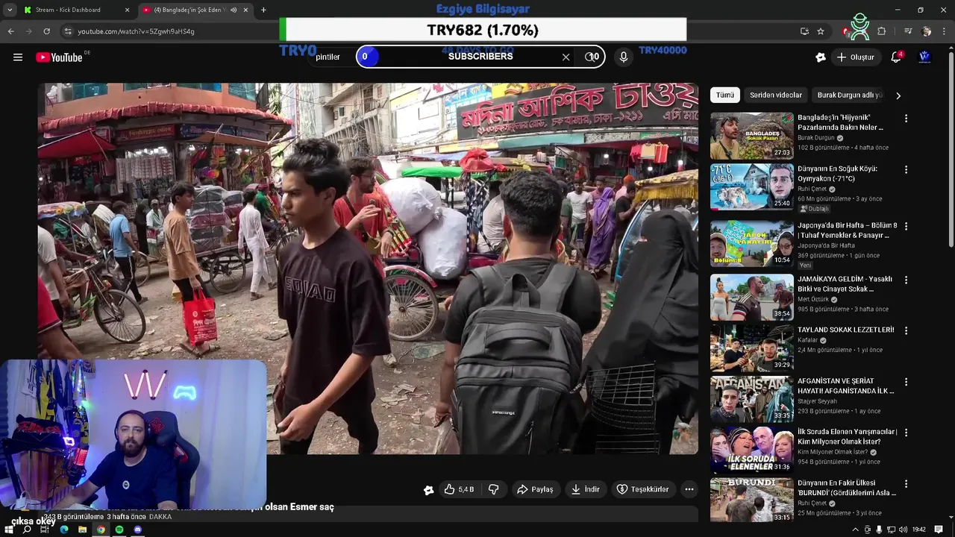Open Task View on taskbar
The height and width of the screenshot is (537, 955).
tap(45, 530)
